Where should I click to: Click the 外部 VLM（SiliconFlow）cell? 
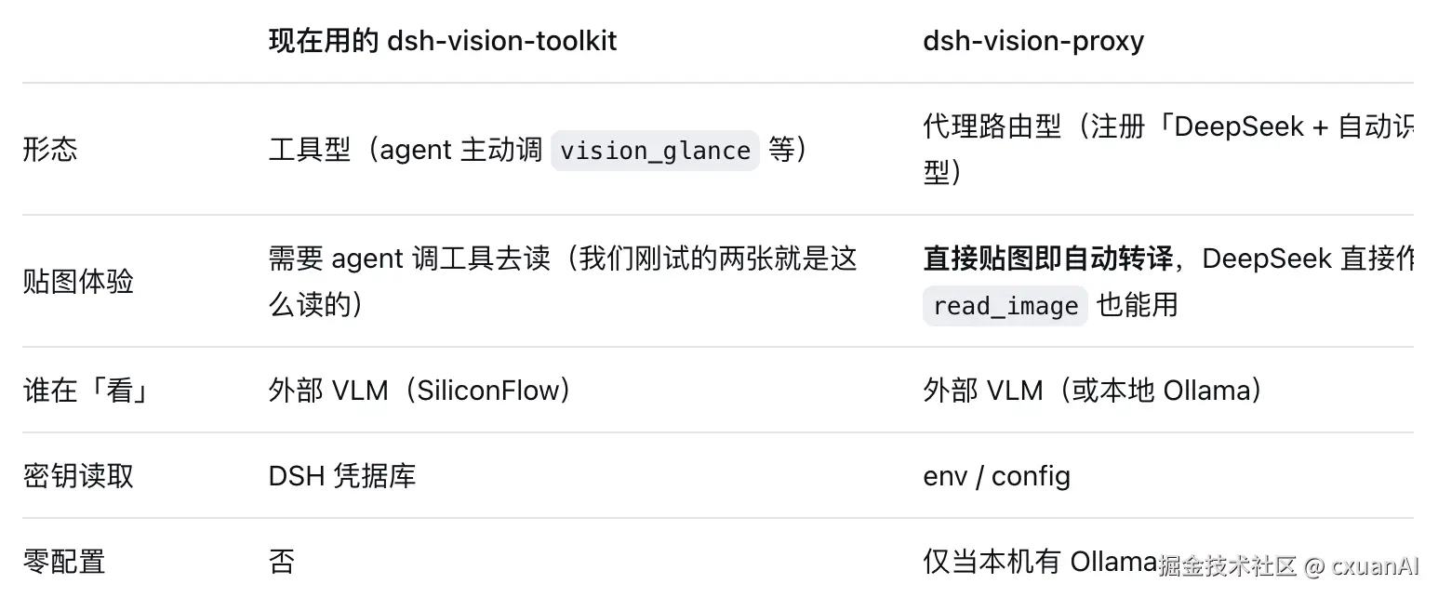(419, 390)
